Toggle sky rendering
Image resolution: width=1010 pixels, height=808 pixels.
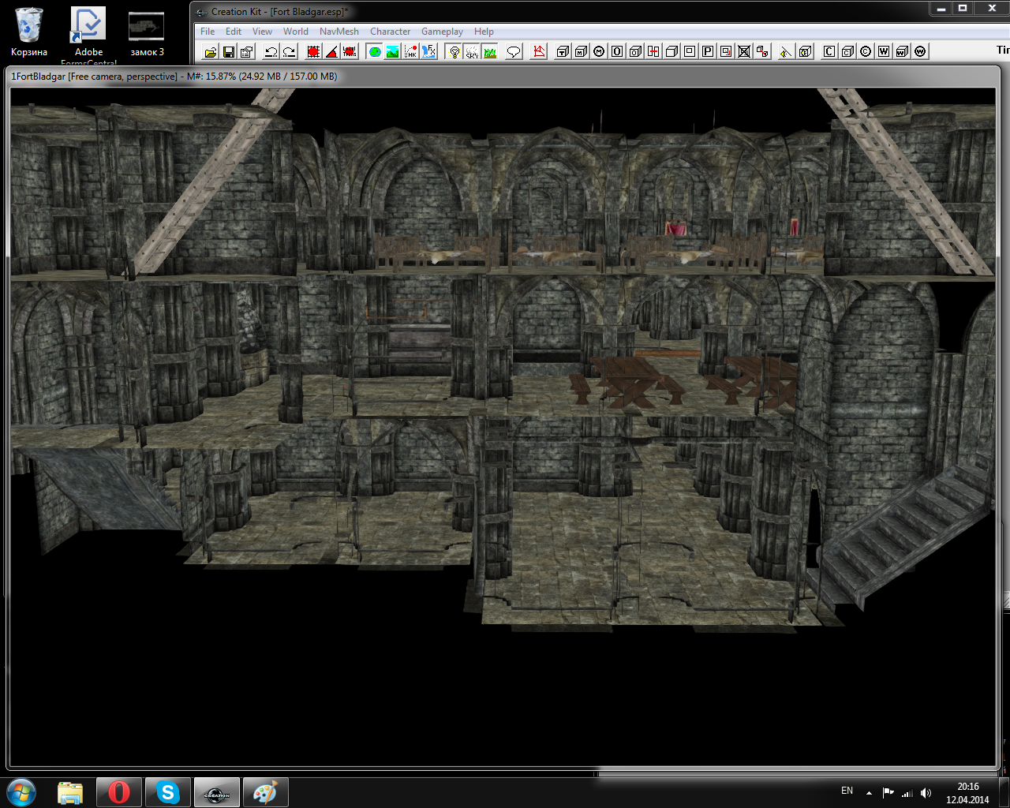472,51
